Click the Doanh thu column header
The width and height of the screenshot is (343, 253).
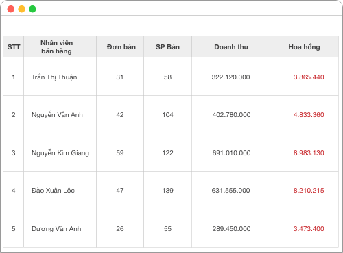pos(231,46)
